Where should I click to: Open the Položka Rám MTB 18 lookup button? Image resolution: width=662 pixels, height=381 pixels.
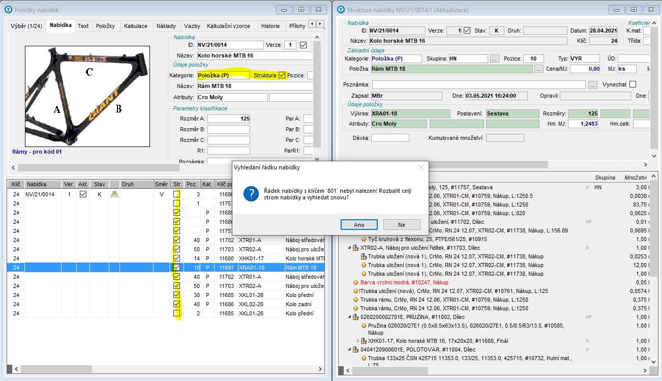pyautogui.click(x=539, y=69)
